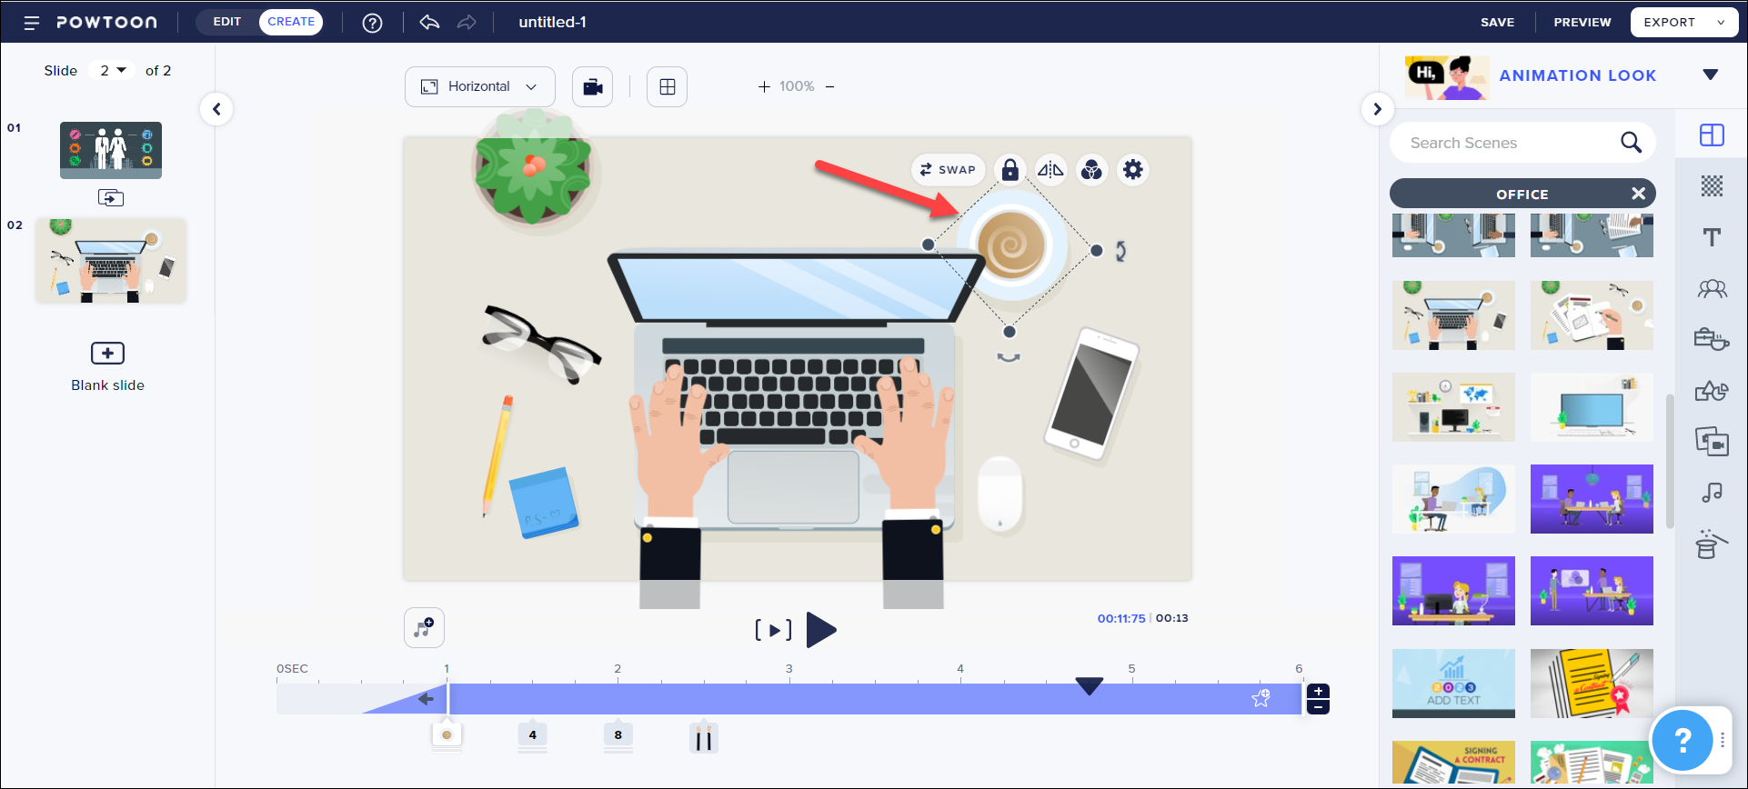Click the PREVIEW button

click(x=1582, y=23)
